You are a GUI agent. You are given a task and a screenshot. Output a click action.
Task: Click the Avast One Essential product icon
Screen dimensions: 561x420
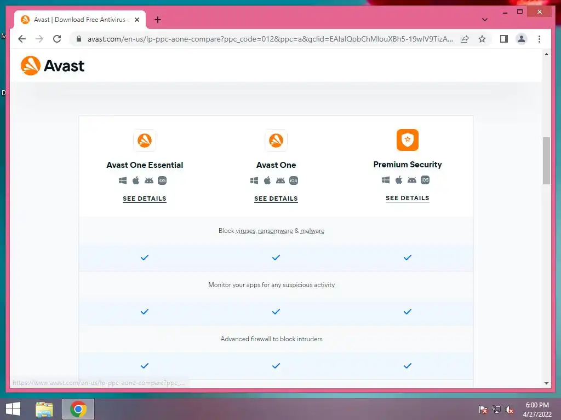point(145,141)
